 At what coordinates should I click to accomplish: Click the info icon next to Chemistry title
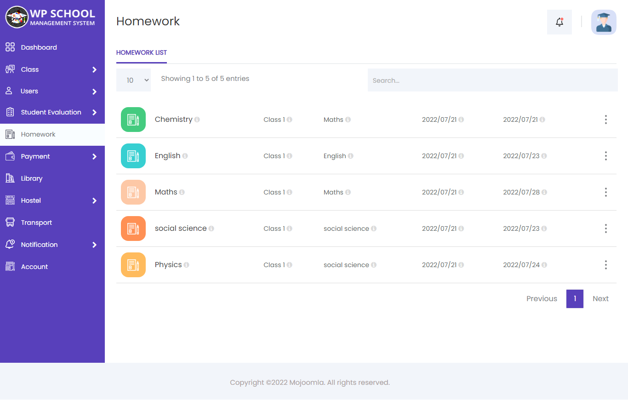pos(197,120)
